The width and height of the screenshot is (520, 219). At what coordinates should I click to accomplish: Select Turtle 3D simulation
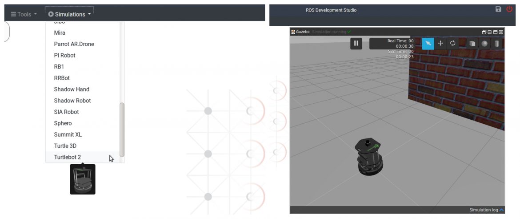pos(83,146)
